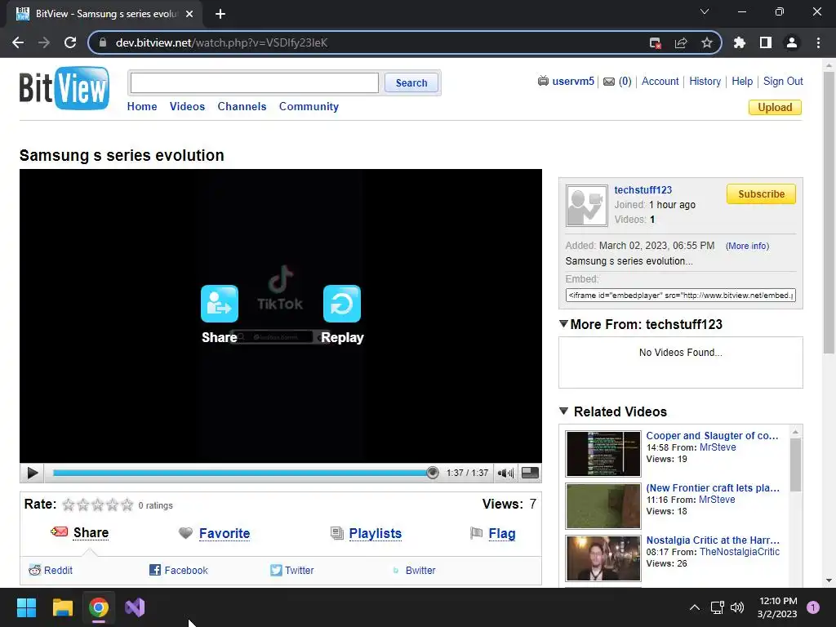
Task: Select the embed code field
Action: (680, 295)
